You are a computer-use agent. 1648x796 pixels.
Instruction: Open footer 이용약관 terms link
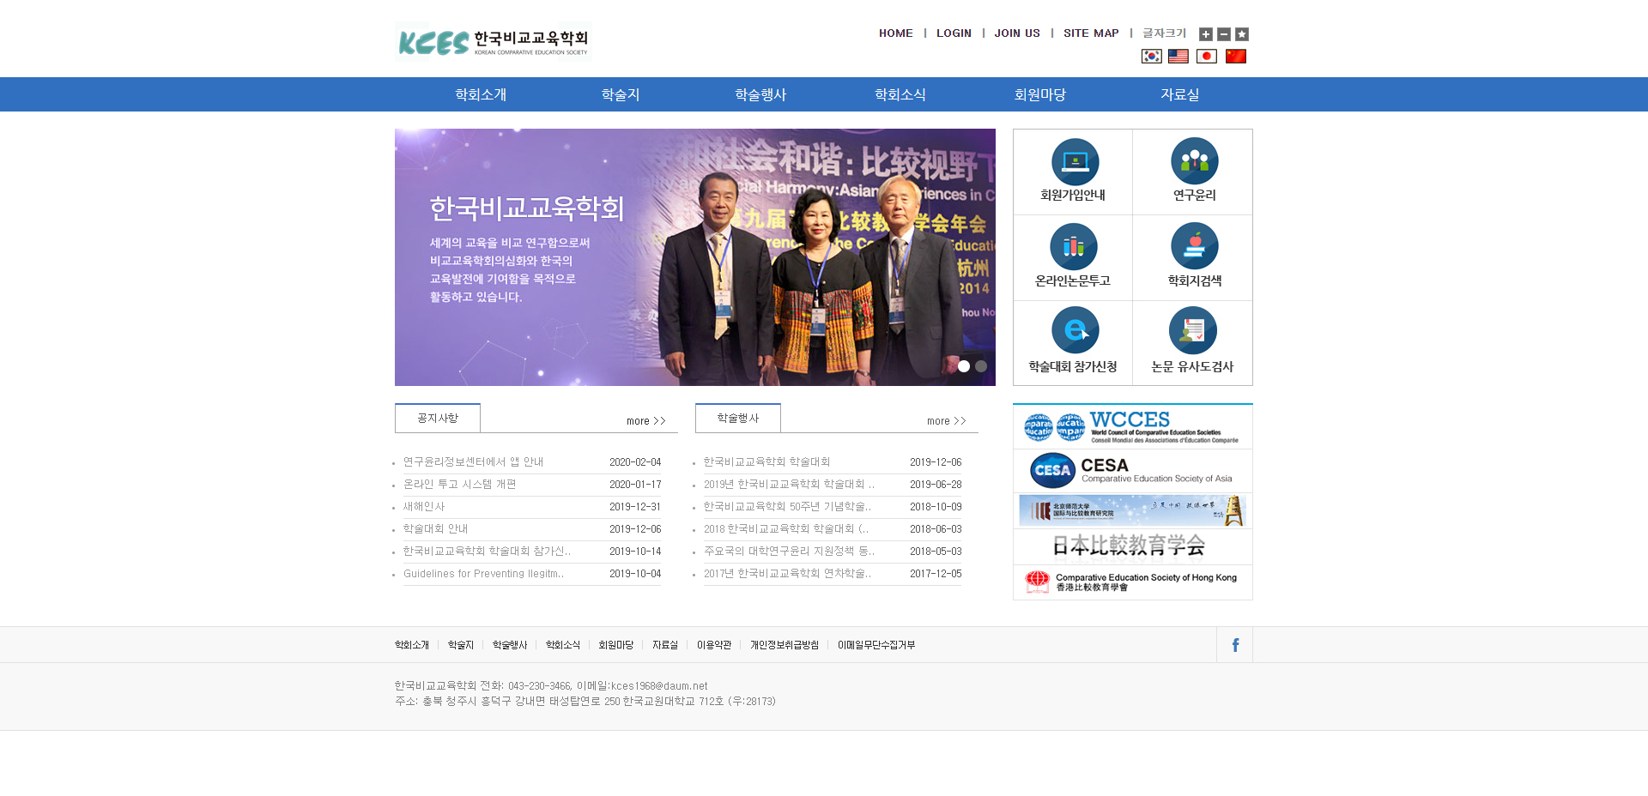coord(714,645)
